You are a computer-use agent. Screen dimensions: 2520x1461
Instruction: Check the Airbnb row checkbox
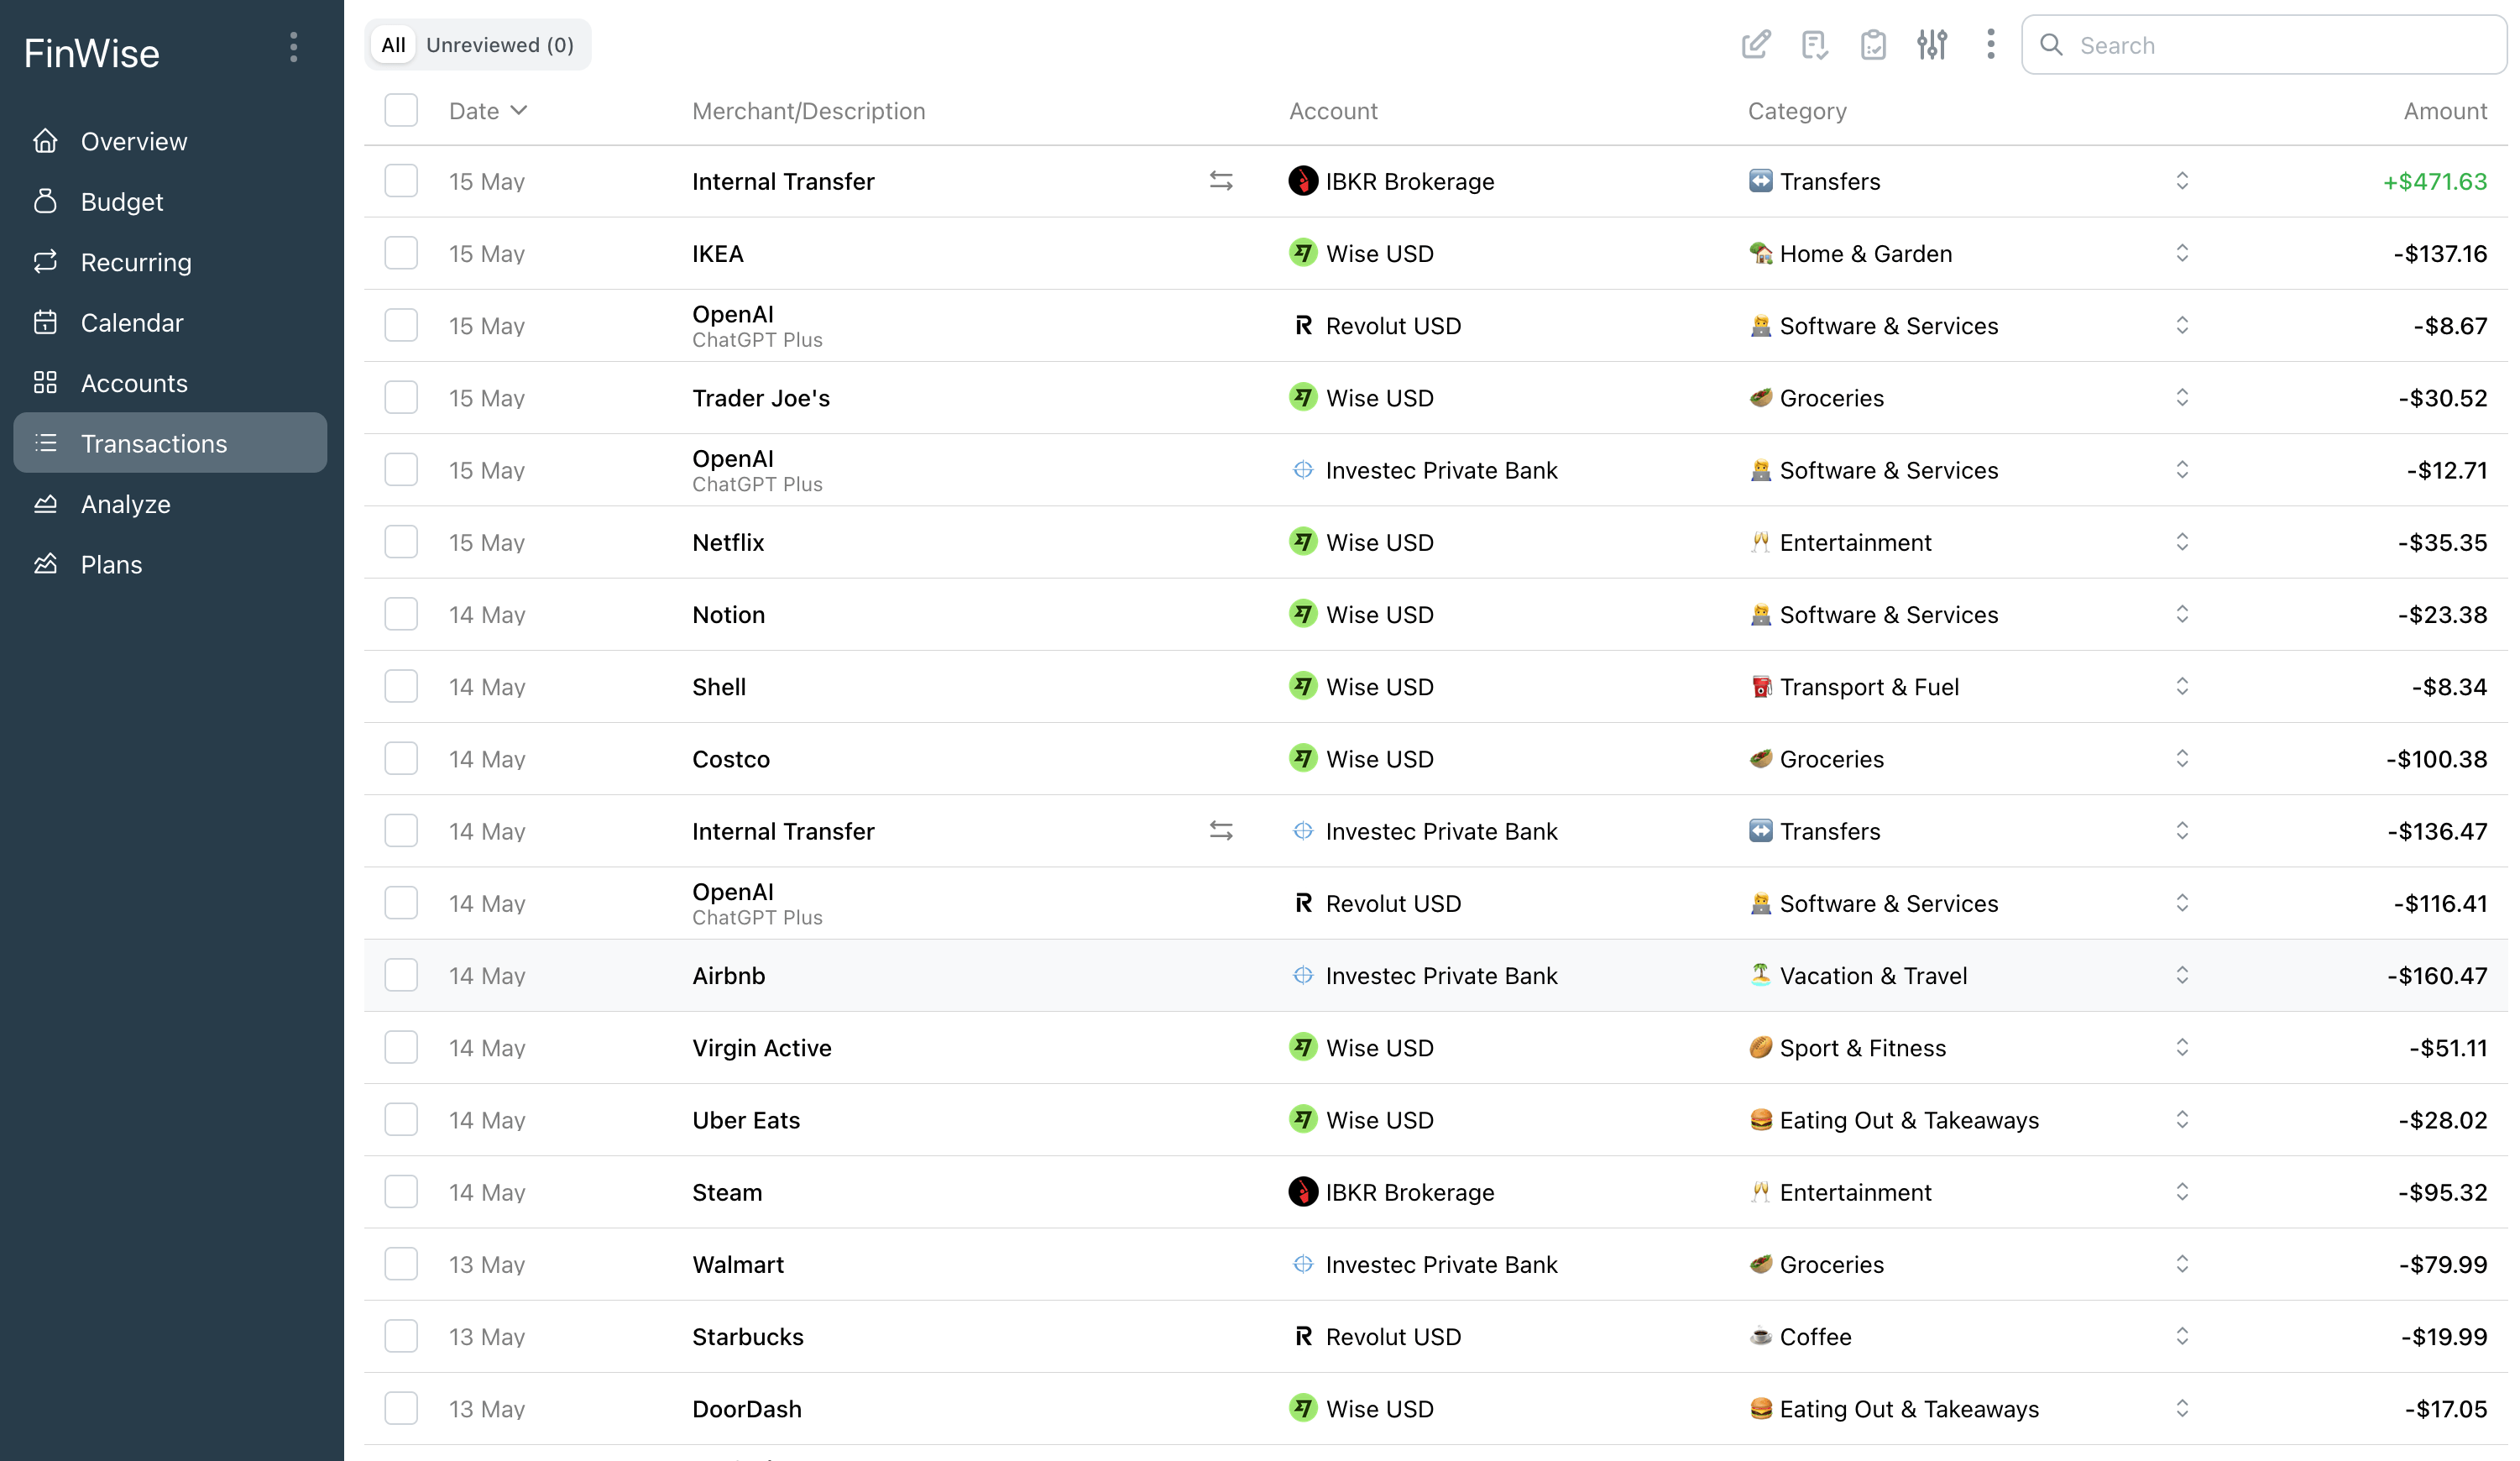point(401,975)
